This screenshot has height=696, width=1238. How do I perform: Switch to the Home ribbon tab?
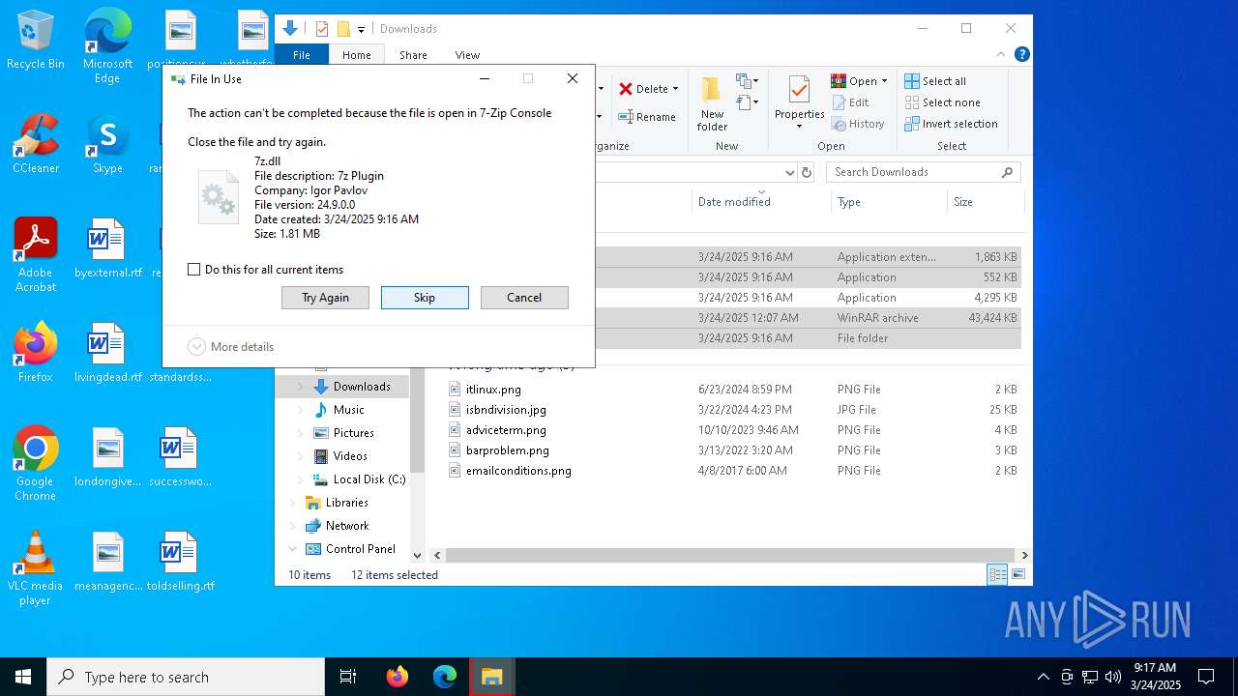[357, 55]
